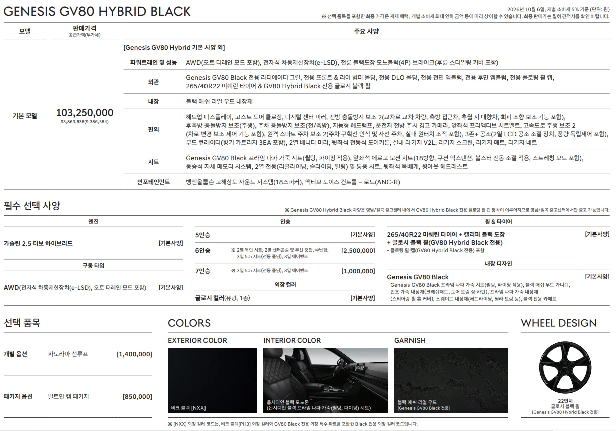
Task: Select the 빌트인 캠 패키지 option
Action: click(x=68, y=396)
